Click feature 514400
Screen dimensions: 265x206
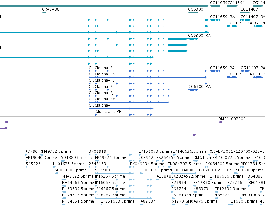pos(115,173)
